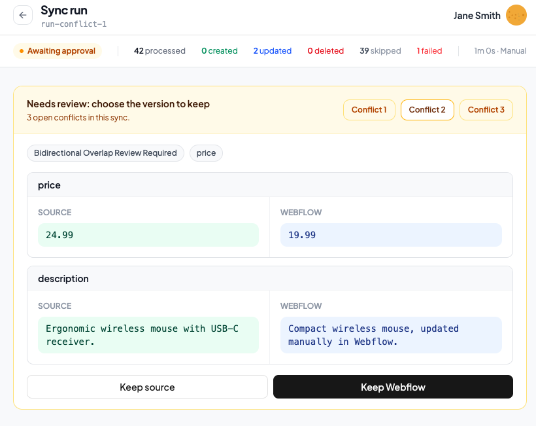Select the source price value 24.99
Screen dimensions: 536x426
point(148,235)
